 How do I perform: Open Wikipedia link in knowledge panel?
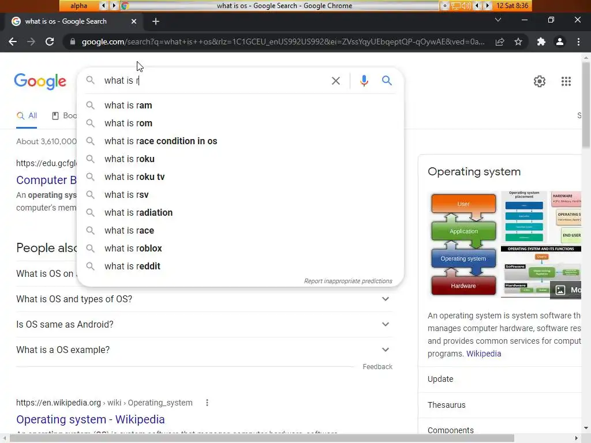[x=484, y=354]
